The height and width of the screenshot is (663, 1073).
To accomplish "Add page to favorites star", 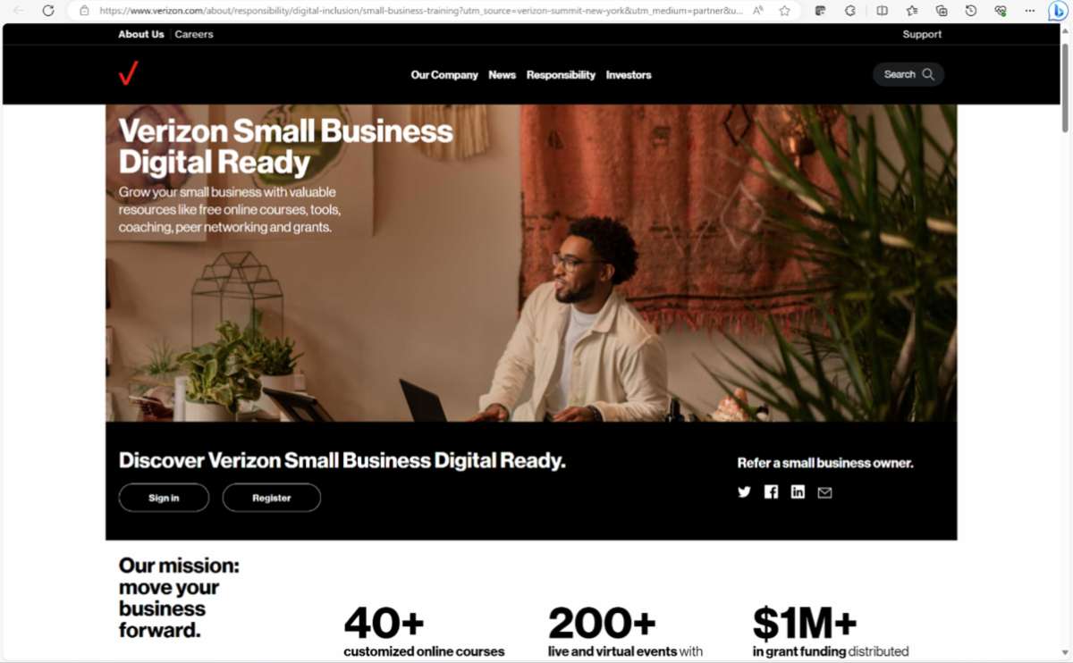I will pos(784,11).
